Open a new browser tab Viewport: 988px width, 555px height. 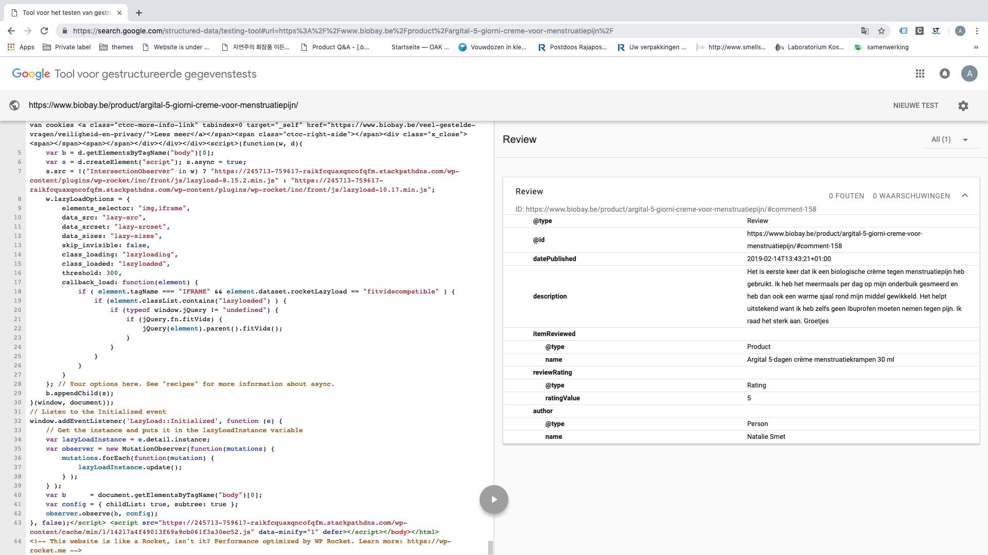[139, 13]
